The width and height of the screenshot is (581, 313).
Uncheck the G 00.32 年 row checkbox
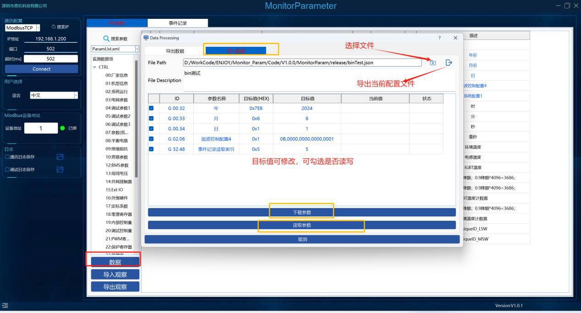point(151,108)
